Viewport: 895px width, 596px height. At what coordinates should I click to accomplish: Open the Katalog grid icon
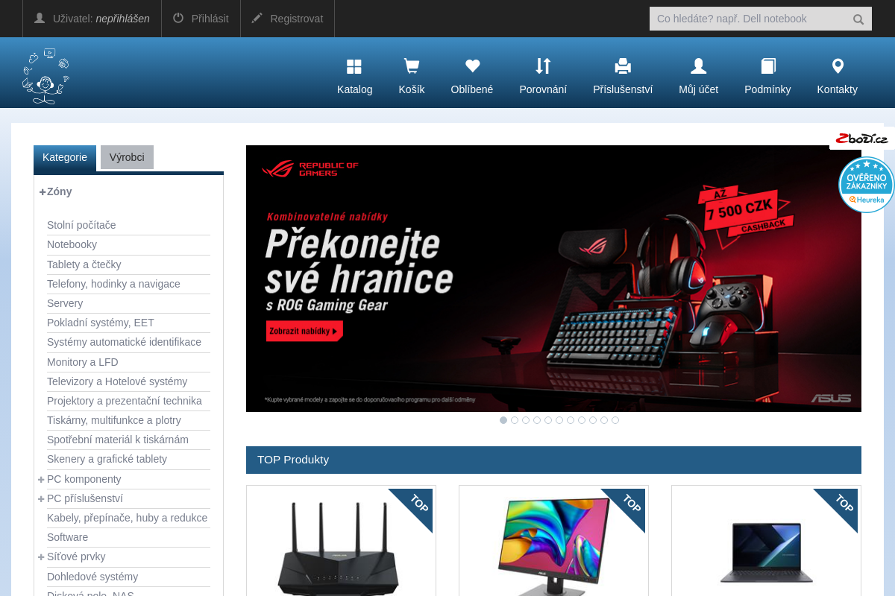pyautogui.click(x=354, y=67)
